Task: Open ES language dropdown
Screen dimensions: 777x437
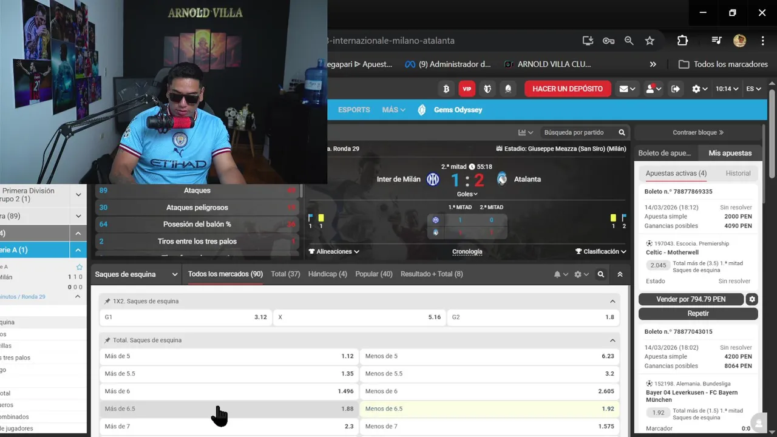Action: [x=753, y=89]
